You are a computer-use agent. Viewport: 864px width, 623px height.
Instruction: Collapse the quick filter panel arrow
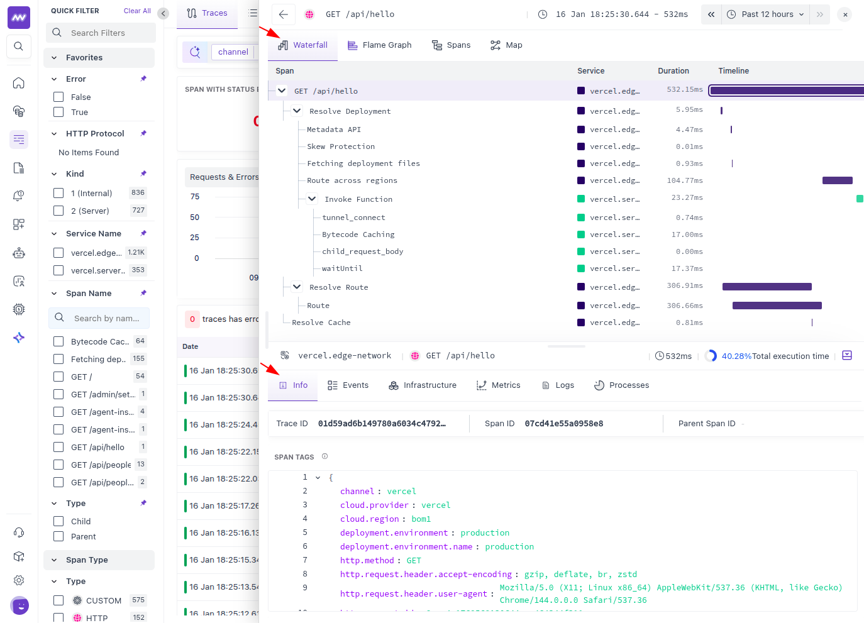(163, 13)
